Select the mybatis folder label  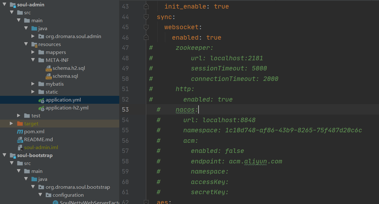(55, 84)
